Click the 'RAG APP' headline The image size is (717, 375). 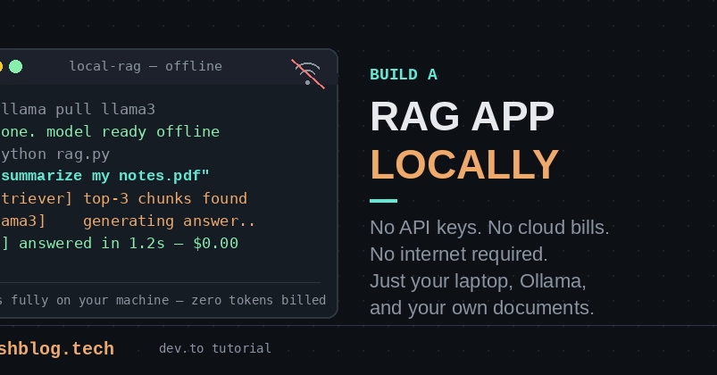(x=463, y=116)
